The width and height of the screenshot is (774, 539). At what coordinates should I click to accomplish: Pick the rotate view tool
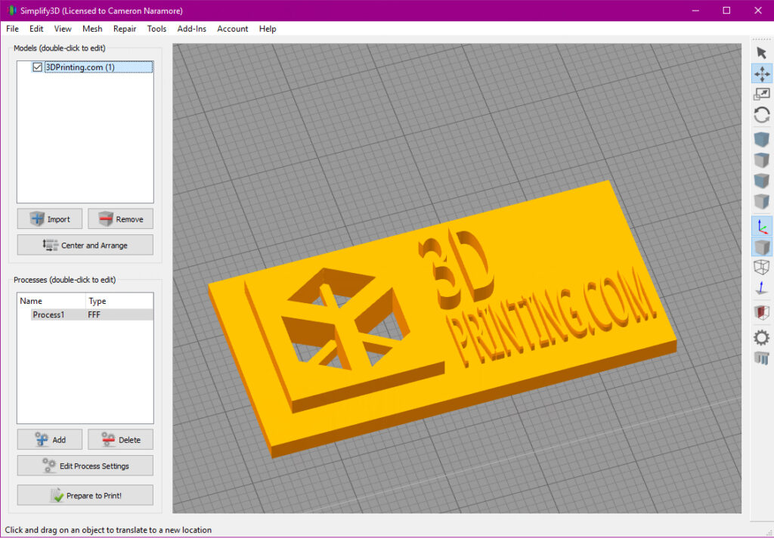pyautogui.click(x=762, y=115)
